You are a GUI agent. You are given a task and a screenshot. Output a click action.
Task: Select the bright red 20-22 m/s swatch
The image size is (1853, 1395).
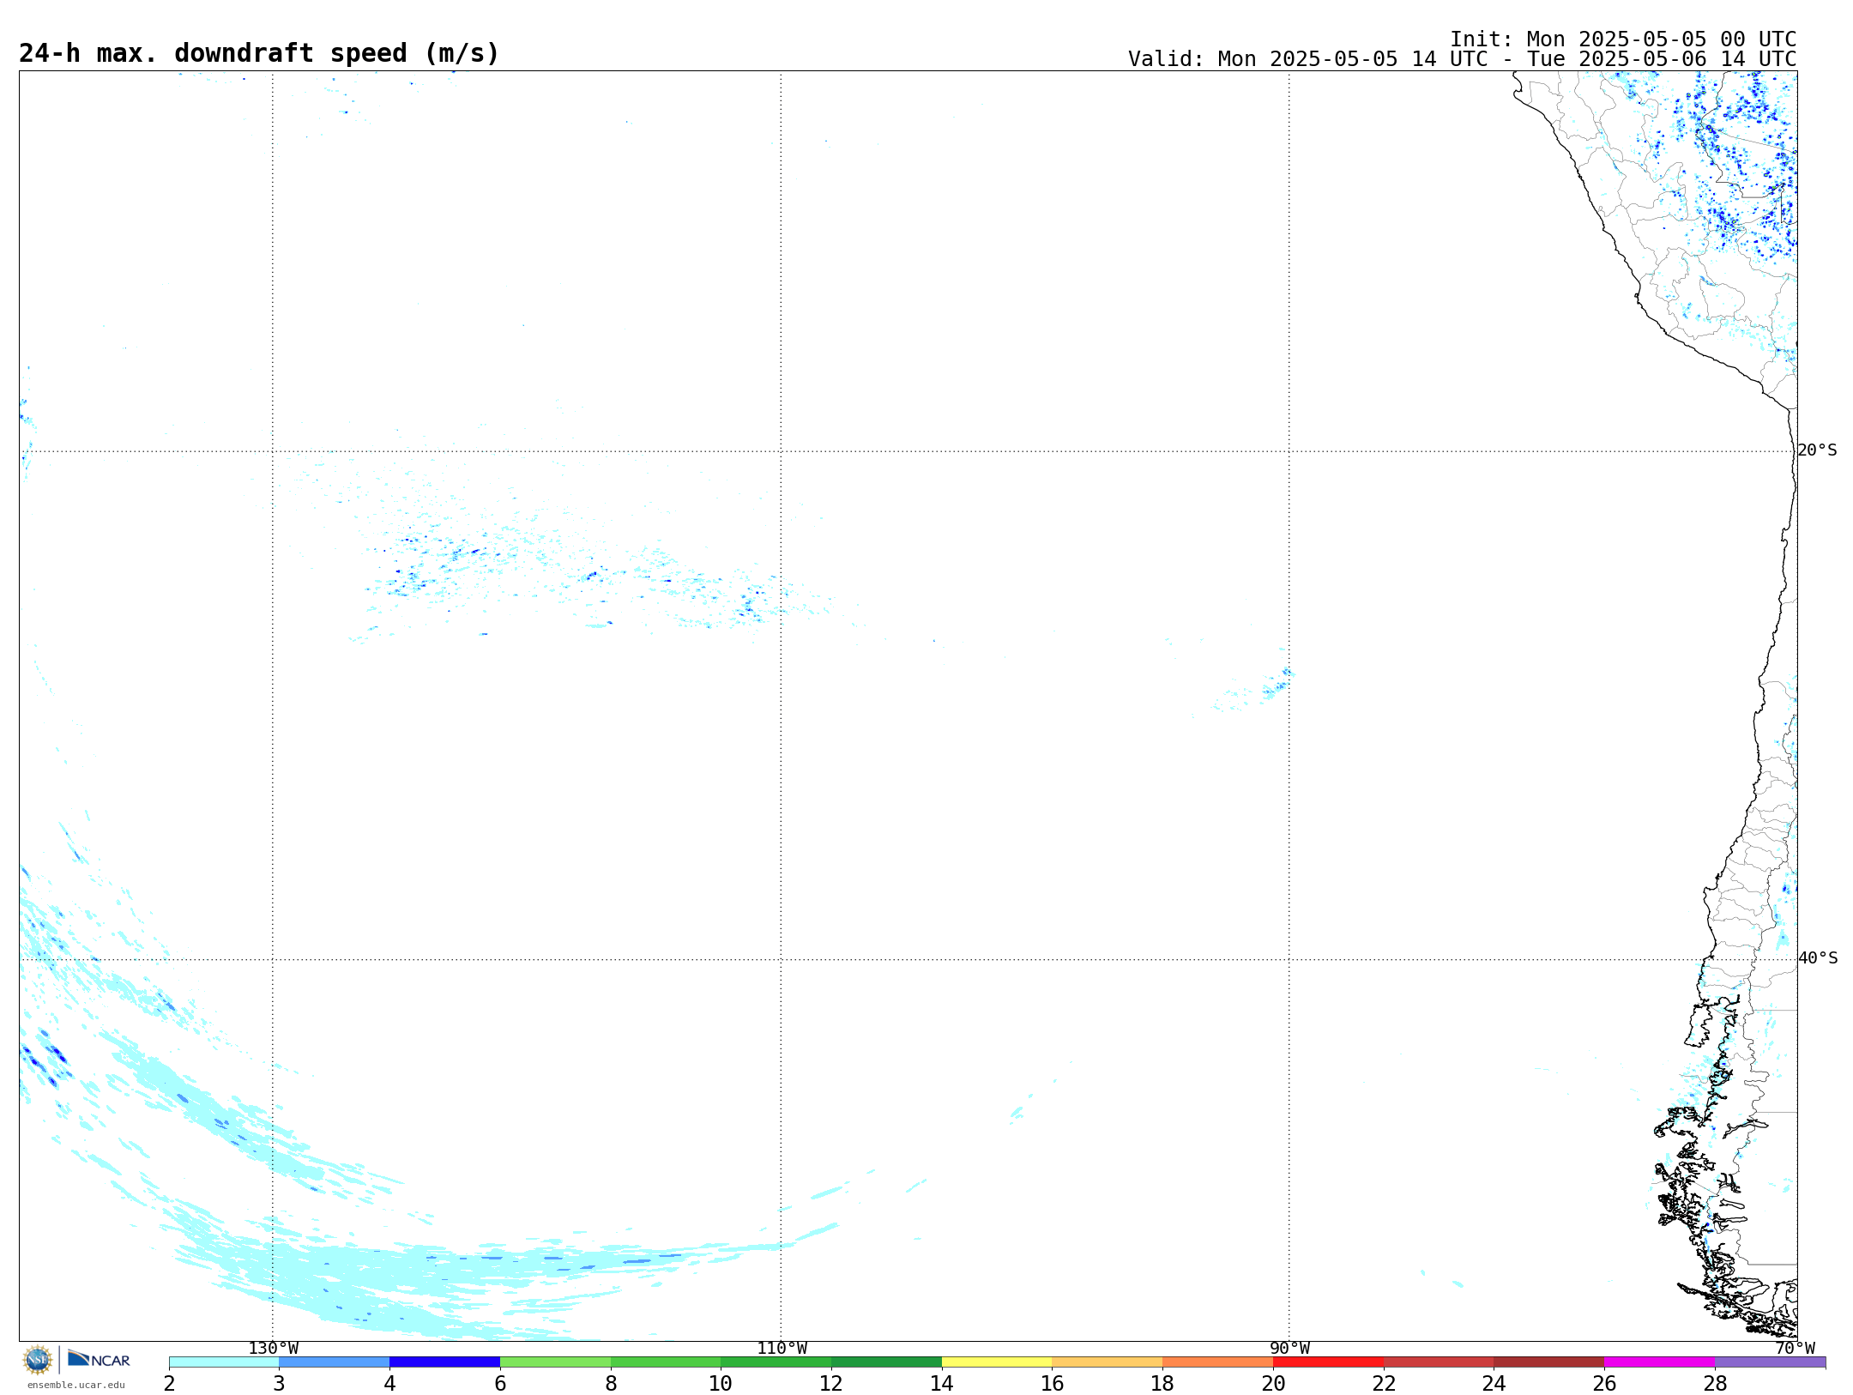(x=1328, y=1362)
